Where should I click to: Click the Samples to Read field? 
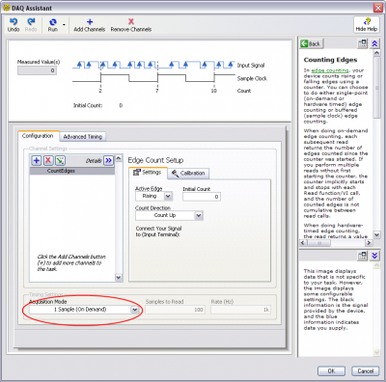[x=175, y=310]
